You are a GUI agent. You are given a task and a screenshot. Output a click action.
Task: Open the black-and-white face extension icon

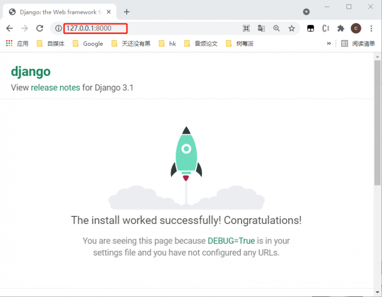click(310, 29)
